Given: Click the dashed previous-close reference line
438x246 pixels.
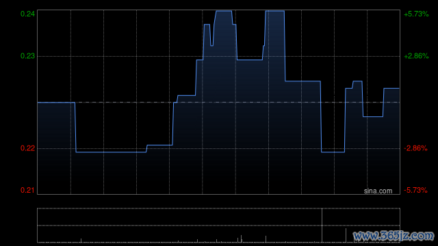Looking at the screenshot, I should click(x=218, y=102).
